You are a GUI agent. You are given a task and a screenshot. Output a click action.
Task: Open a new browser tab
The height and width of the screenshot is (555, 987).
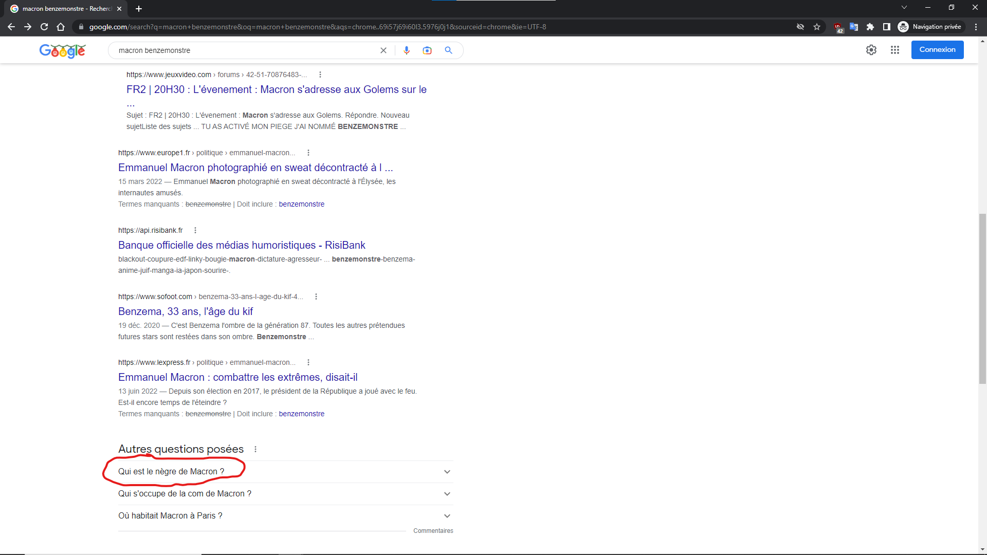[139, 9]
